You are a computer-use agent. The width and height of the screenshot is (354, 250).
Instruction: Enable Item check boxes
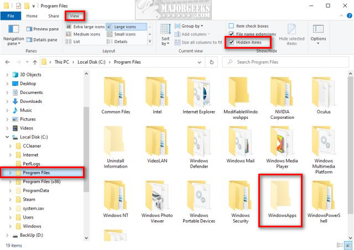point(248,26)
